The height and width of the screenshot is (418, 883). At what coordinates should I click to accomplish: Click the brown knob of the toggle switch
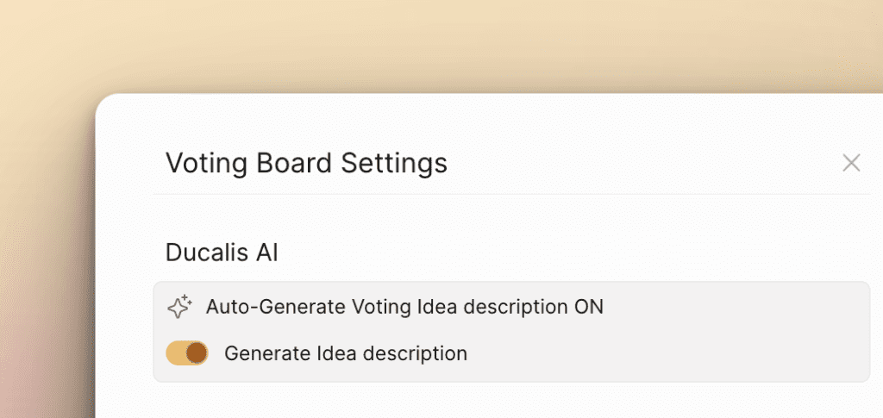coord(197,353)
